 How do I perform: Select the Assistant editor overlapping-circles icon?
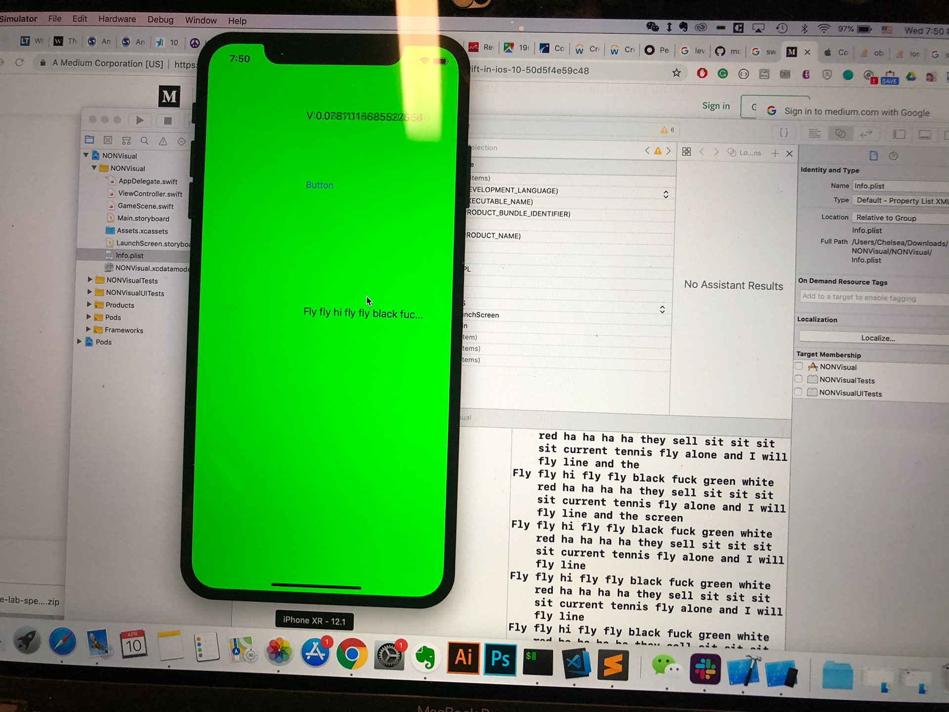pos(840,133)
